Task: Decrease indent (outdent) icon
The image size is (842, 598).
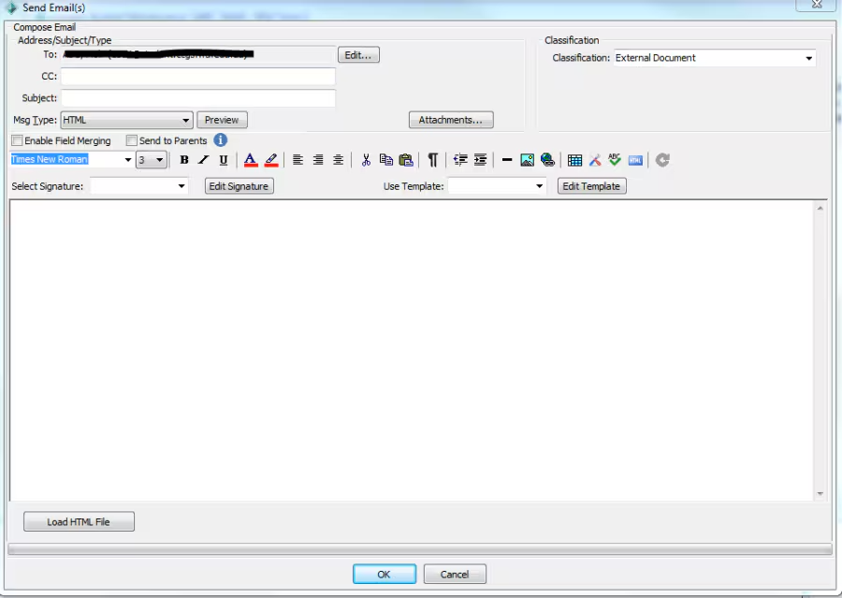Action: click(460, 160)
